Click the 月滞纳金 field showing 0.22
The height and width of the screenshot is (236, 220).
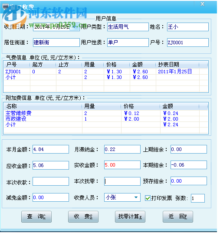pyautogui.click(x=122, y=149)
